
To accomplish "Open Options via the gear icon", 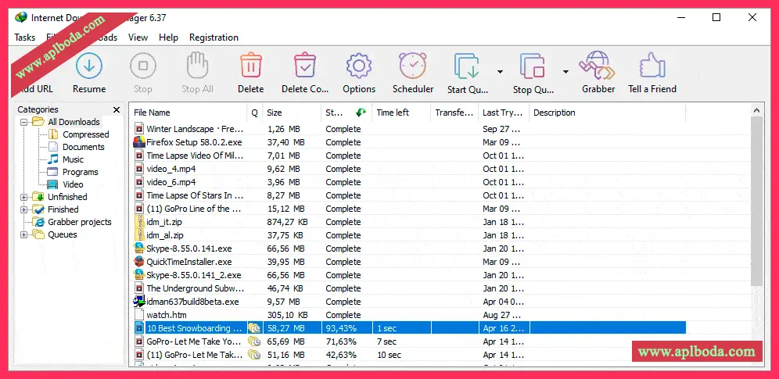I will (x=359, y=66).
